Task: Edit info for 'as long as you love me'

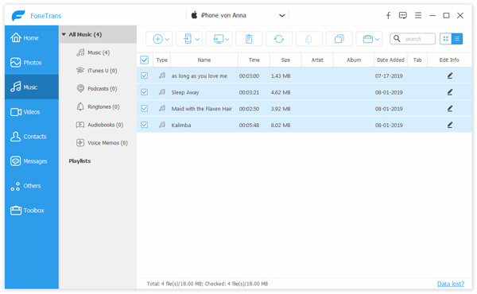Action: (450, 75)
